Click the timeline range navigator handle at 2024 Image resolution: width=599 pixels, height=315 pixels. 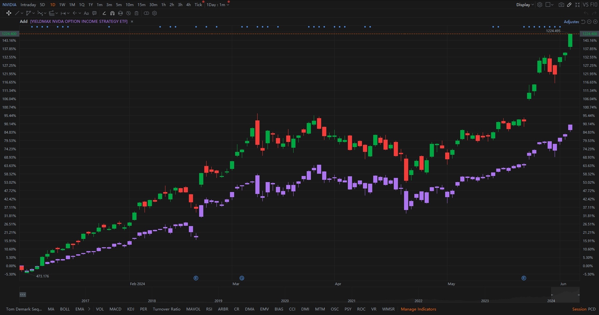click(x=552, y=295)
